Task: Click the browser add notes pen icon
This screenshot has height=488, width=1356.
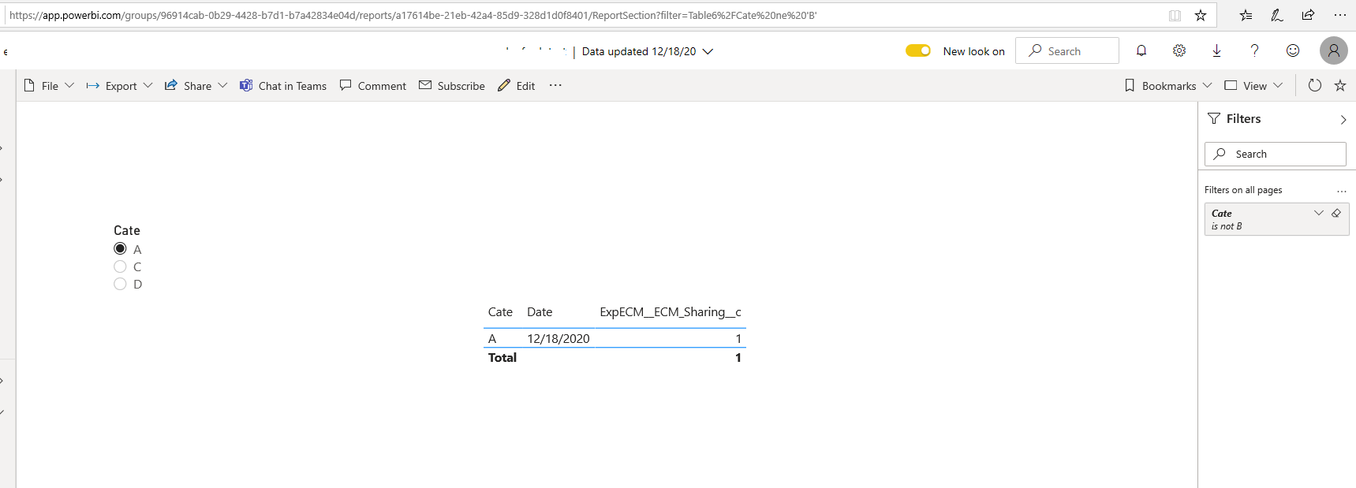Action: point(1276,15)
